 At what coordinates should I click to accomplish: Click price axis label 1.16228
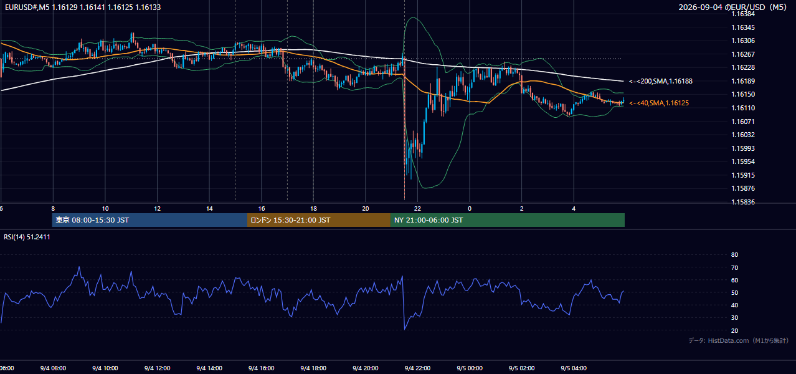(x=742, y=67)
